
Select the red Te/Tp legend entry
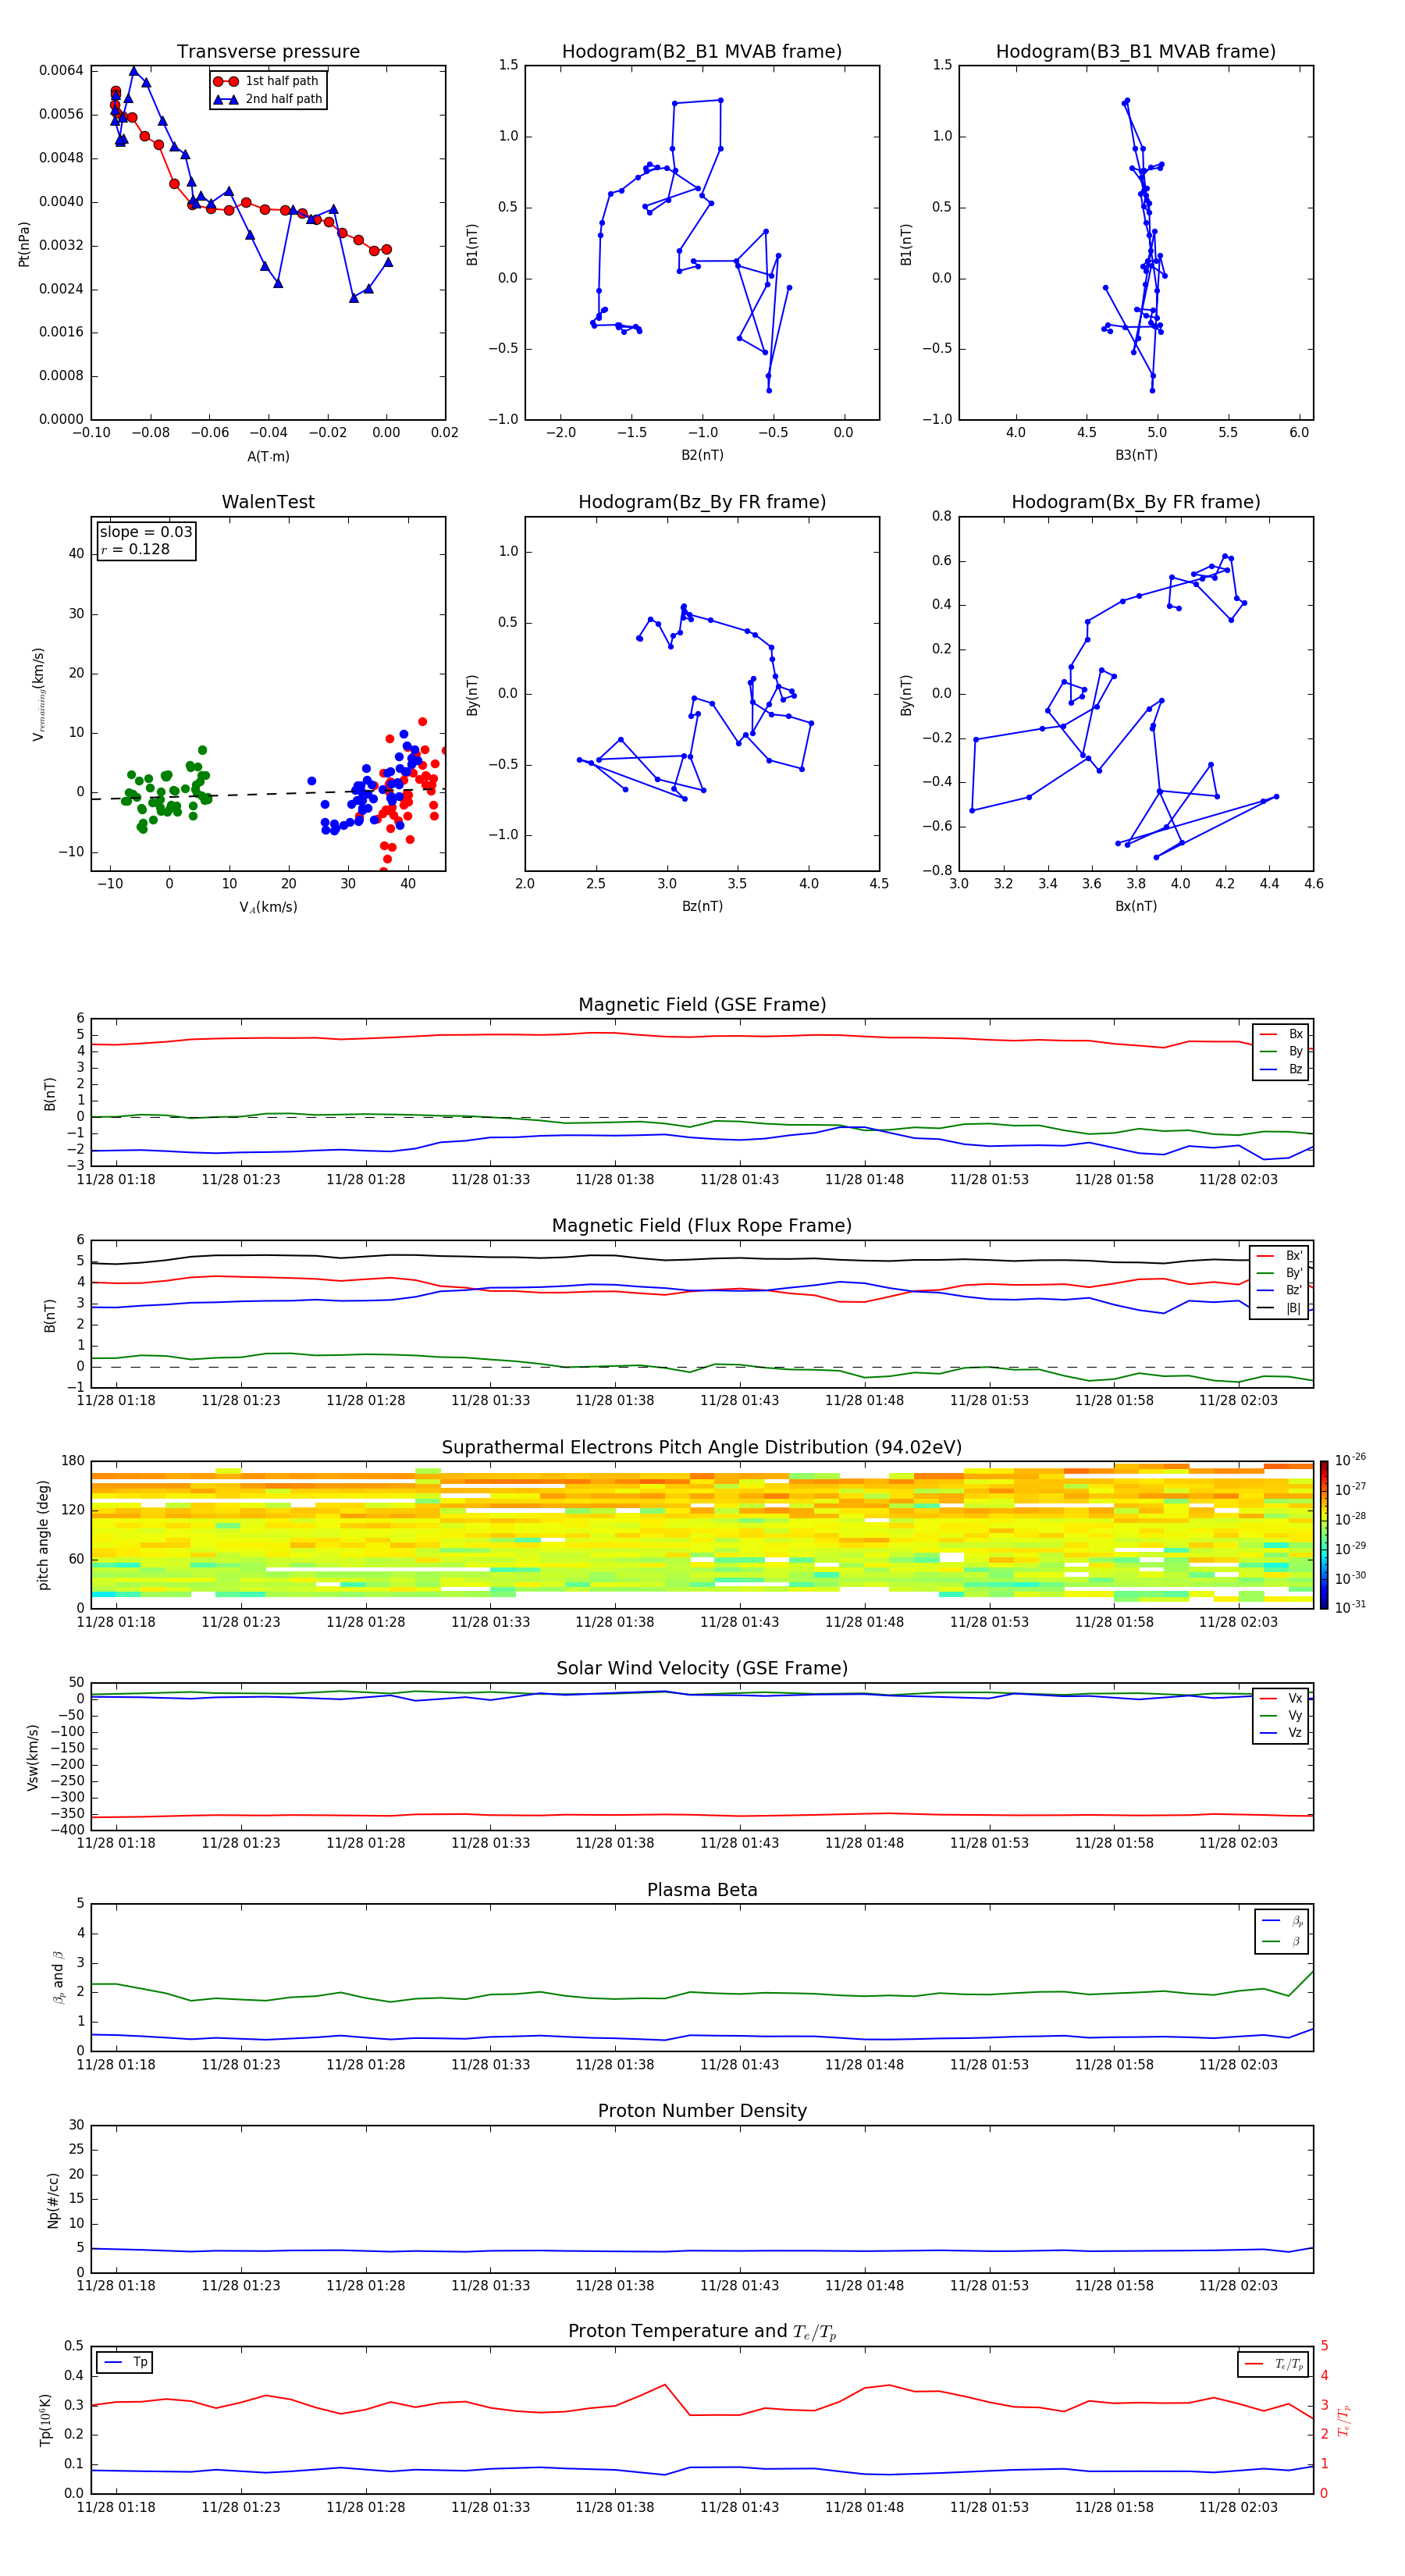(1273, 2365)
